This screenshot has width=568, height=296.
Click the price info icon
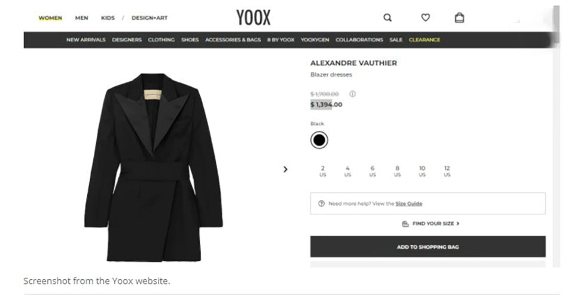click(x=352, y=94)
